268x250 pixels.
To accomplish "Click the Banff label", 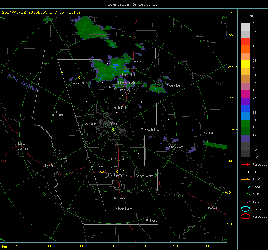I will 49,166.
